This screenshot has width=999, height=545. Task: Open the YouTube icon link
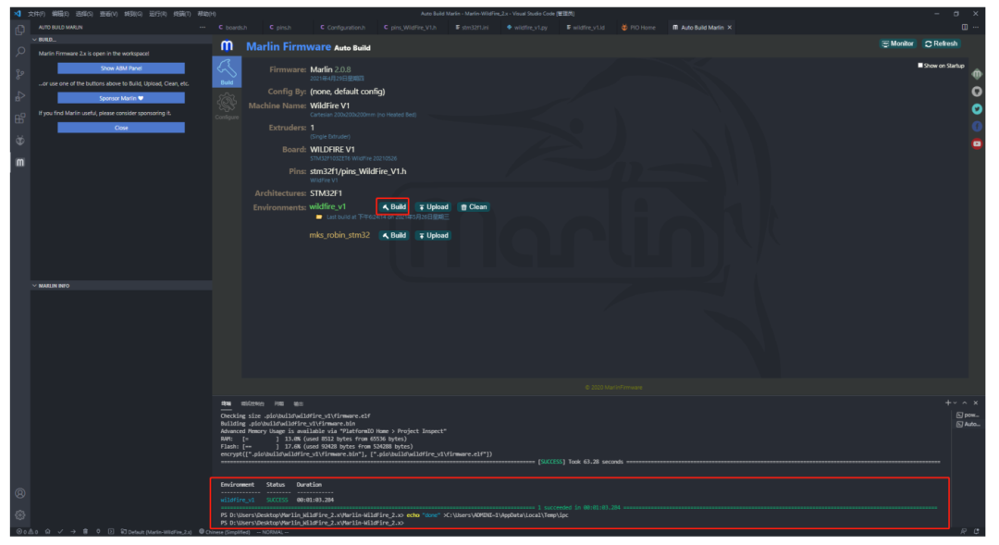[977, 143]
